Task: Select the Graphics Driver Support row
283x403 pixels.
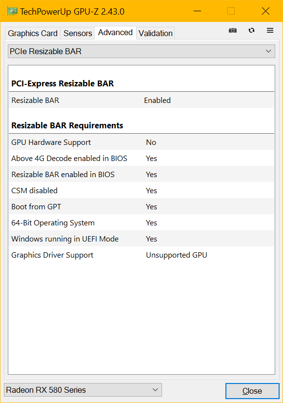Action: pyautogui.click(x=141, y=255)
